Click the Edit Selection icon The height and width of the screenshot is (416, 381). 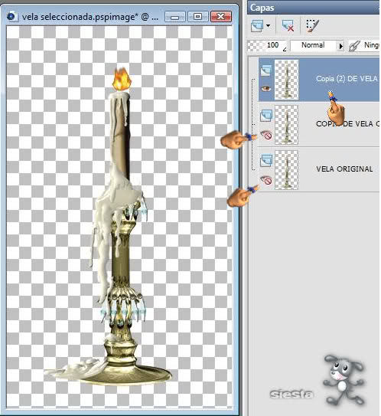click(313, 26)
